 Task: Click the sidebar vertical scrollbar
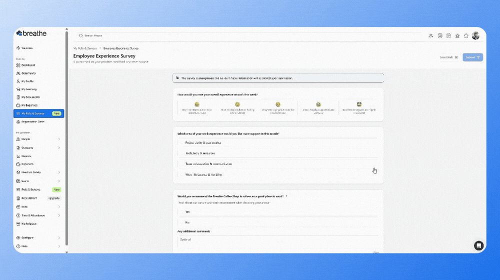(66, 138)
